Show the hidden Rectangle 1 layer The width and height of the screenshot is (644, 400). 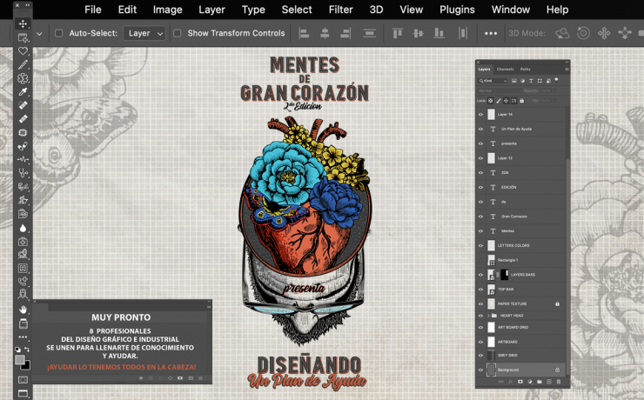coord(480,260)
